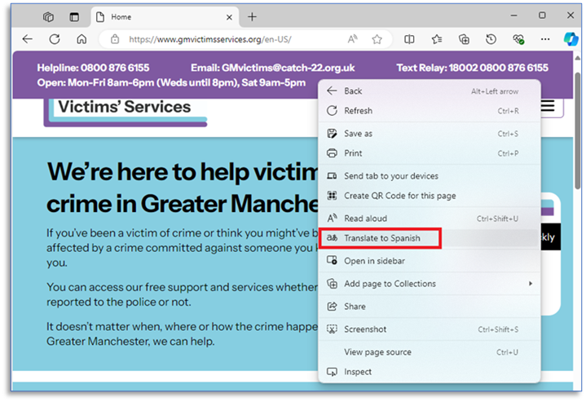The width and height of the screenshot is (586, 402).
Task: Click the "We're here to help" heading
Action: click(x=183, y=188)
